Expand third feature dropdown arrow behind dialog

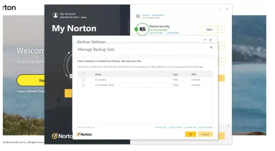(222, 62)
